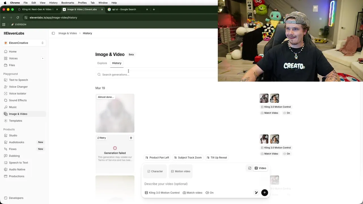
Task: Open Chrome File menu
Action: 26,3
